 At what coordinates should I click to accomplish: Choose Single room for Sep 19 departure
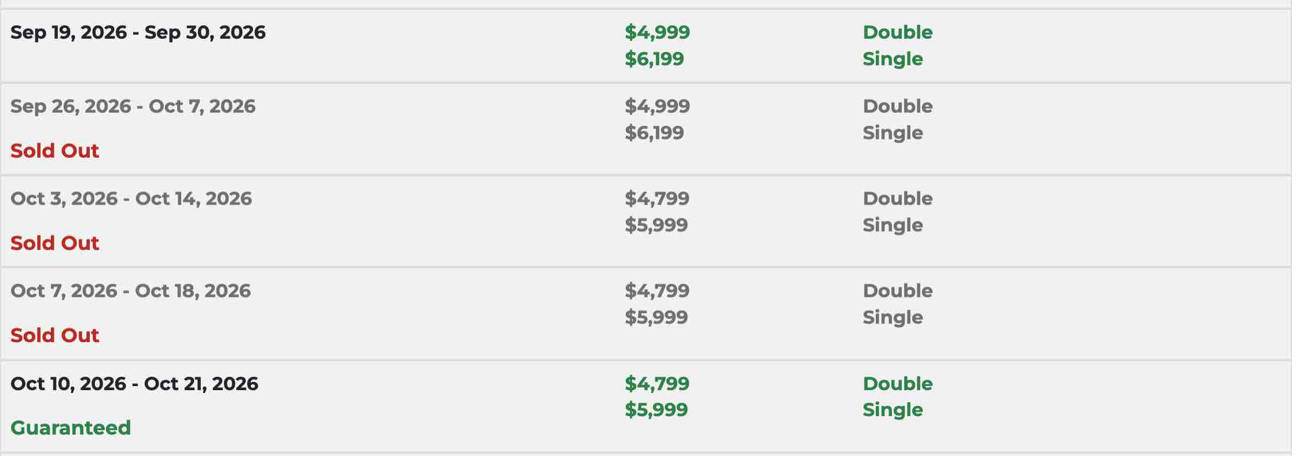coord(893,59)
